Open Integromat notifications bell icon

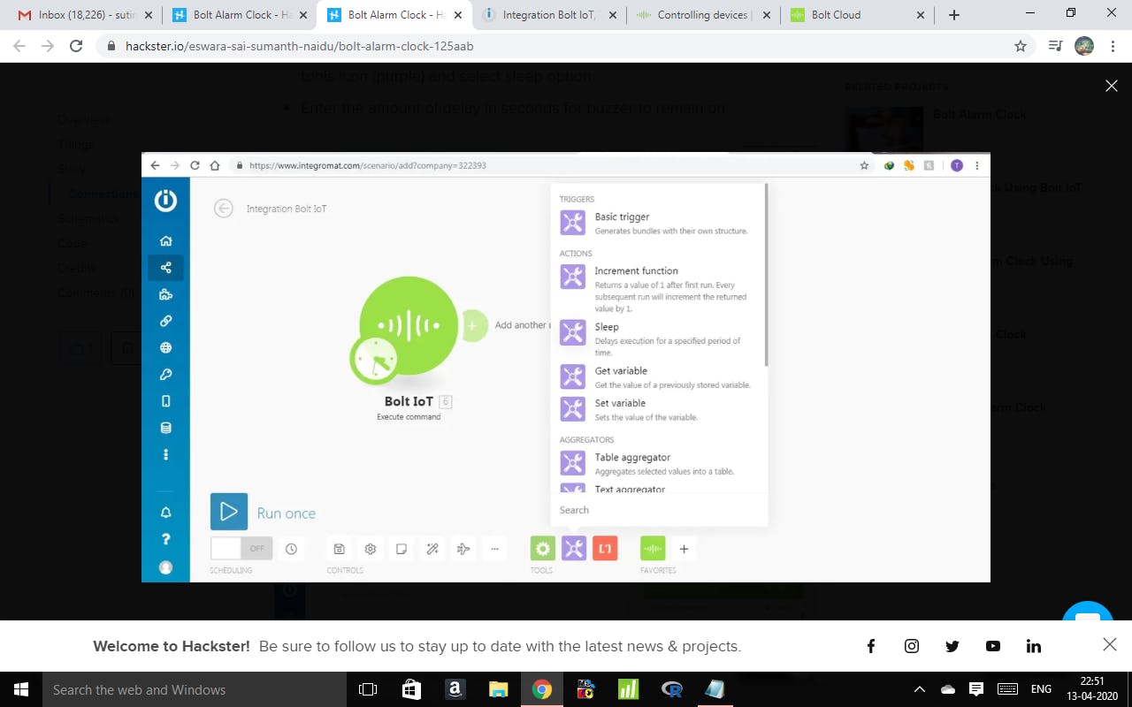click(x=165, y=513)
